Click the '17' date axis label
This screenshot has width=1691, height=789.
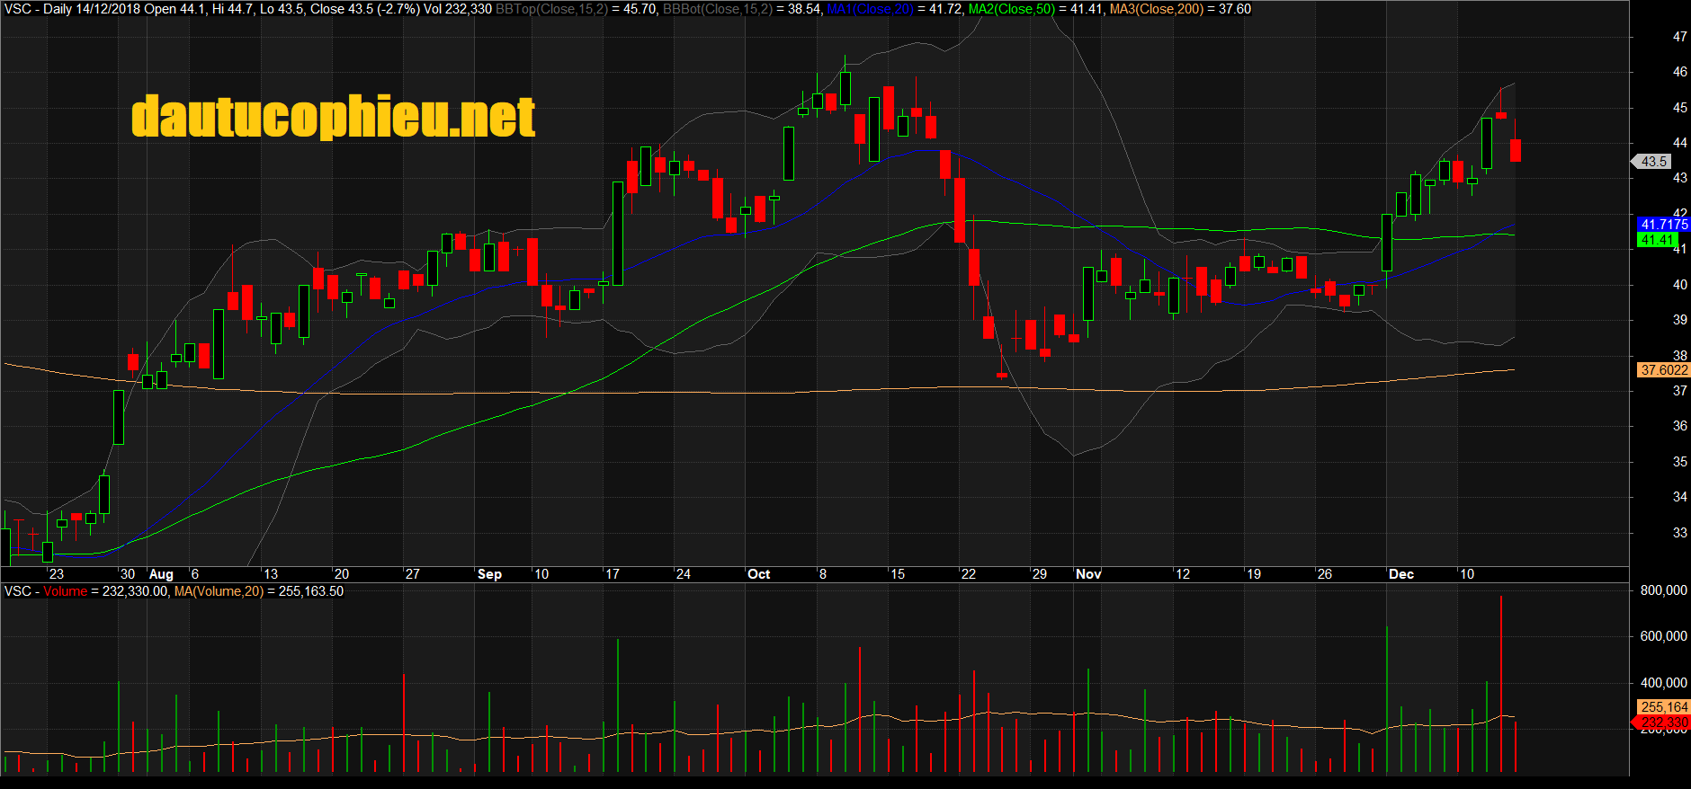point(612,574)
